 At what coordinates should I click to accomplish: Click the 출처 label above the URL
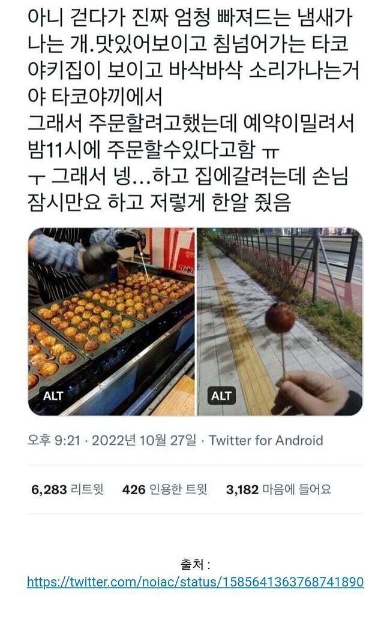coord(195,564)
